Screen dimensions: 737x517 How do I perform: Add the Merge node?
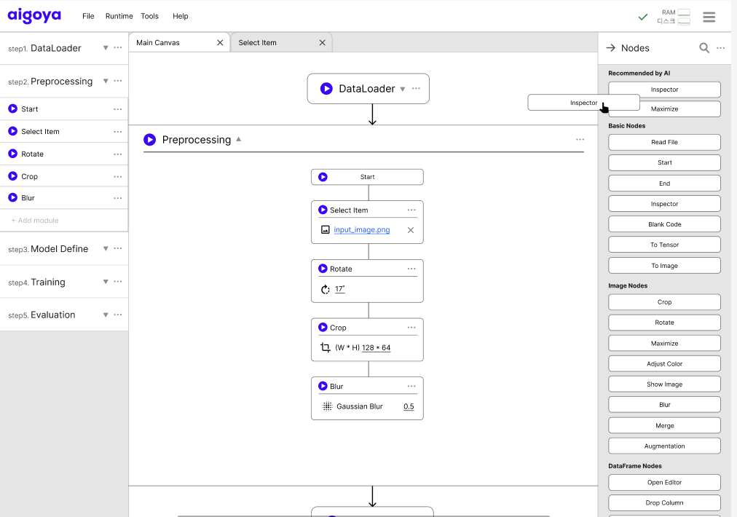pos(664,425)
